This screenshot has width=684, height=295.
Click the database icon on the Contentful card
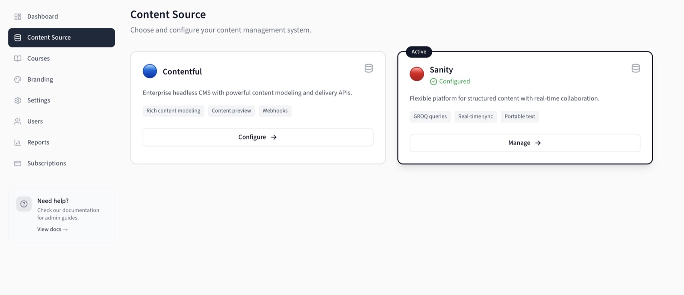coord(369,68)
